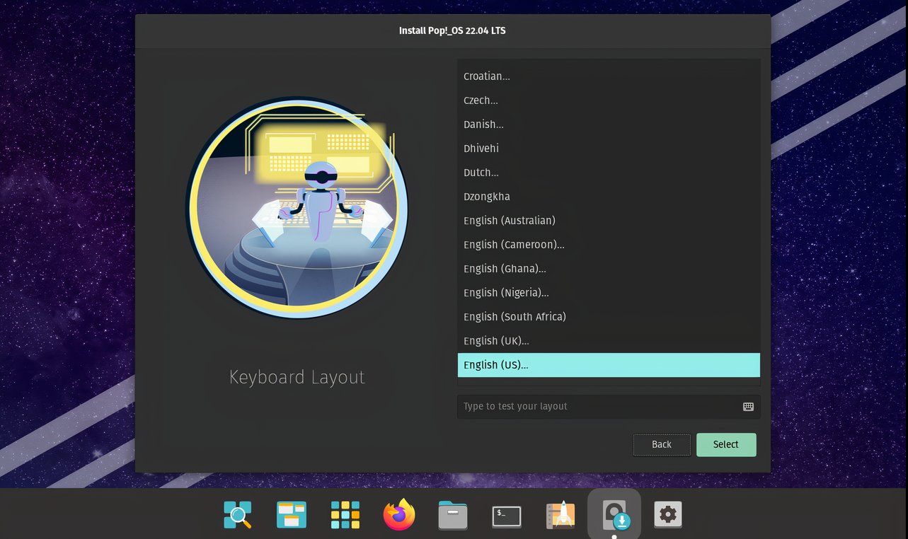Viewport: 908px width, 539px height.
Task: Select the English (Australian) layout
Action: tap(609, 220)
